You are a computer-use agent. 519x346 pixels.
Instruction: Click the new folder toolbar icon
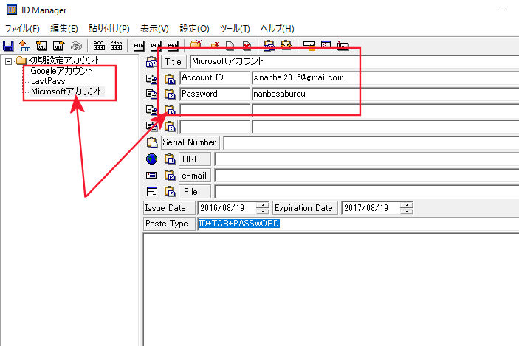coord(196,45)
